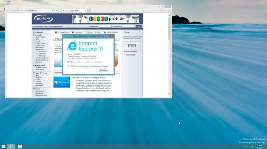Click the register now link
Viewport: 267px width, 149px height.
point(56,27)
